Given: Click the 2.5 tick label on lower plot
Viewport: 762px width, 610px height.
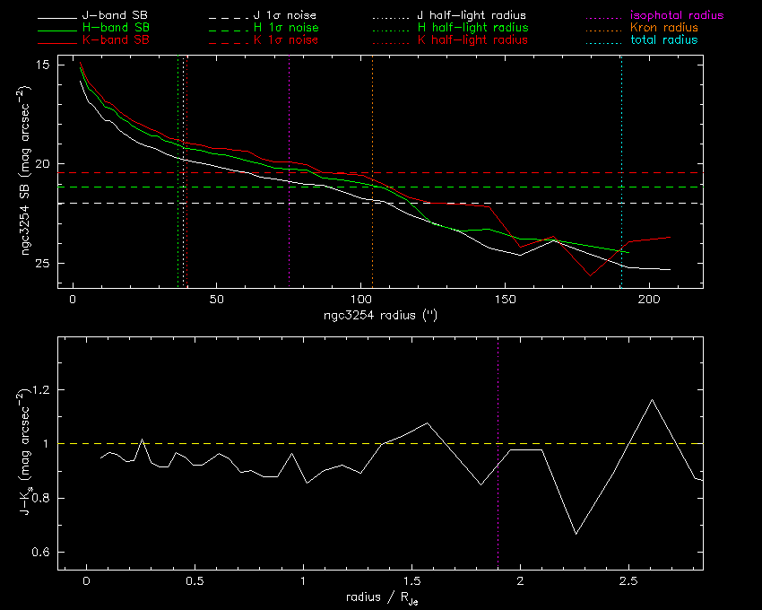Looking at the screenshot, I should point(629,581).
